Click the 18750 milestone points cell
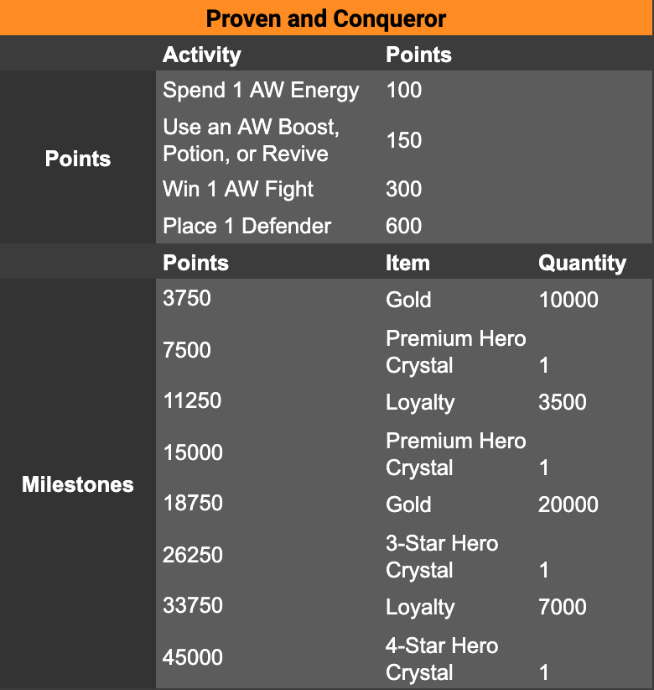Screen dimensions: 654x690 (193, 503)
